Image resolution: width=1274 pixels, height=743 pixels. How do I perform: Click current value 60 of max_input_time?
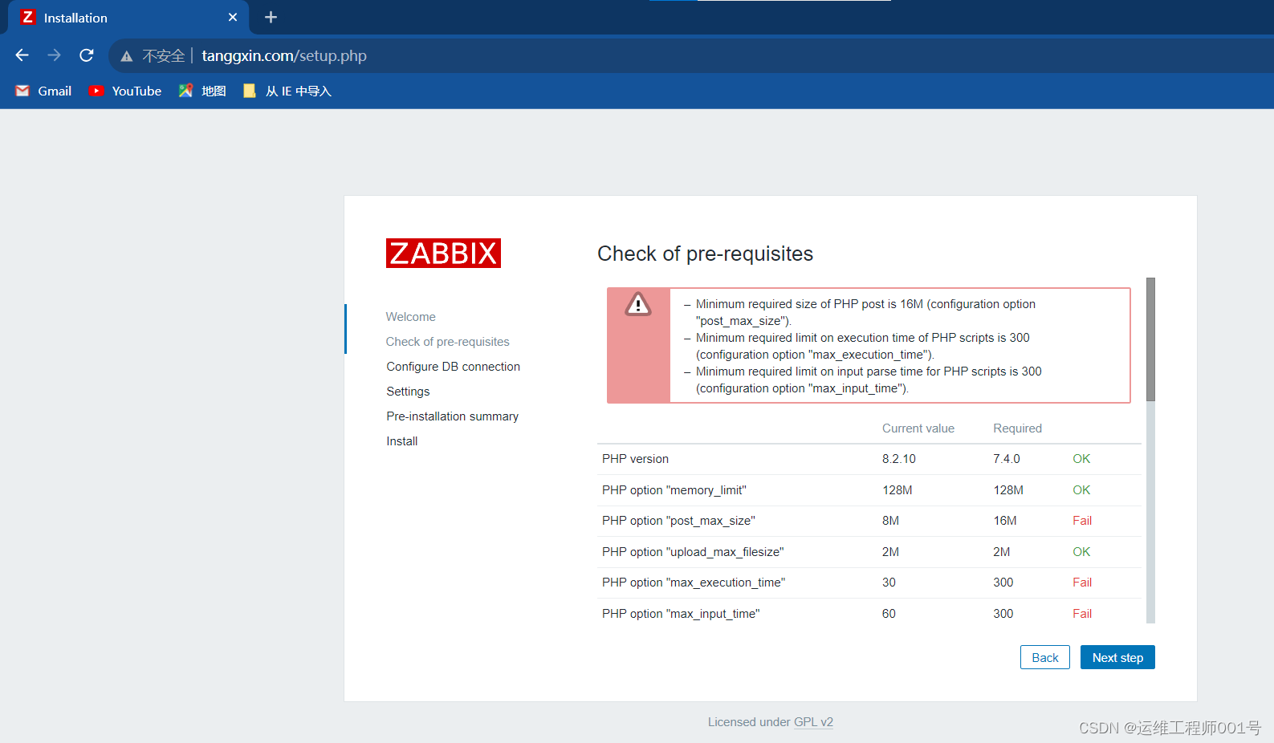(x=889, y=614)
